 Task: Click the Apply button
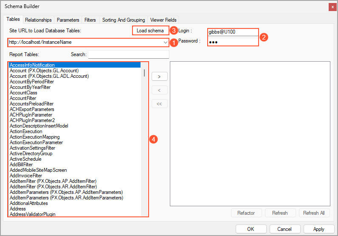pos(319,229)
